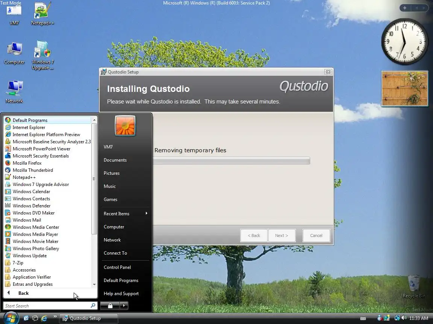Screen dimensions: 433x324
Task: Expand the Recent Items submenu
Action: (x=125, y=213)
